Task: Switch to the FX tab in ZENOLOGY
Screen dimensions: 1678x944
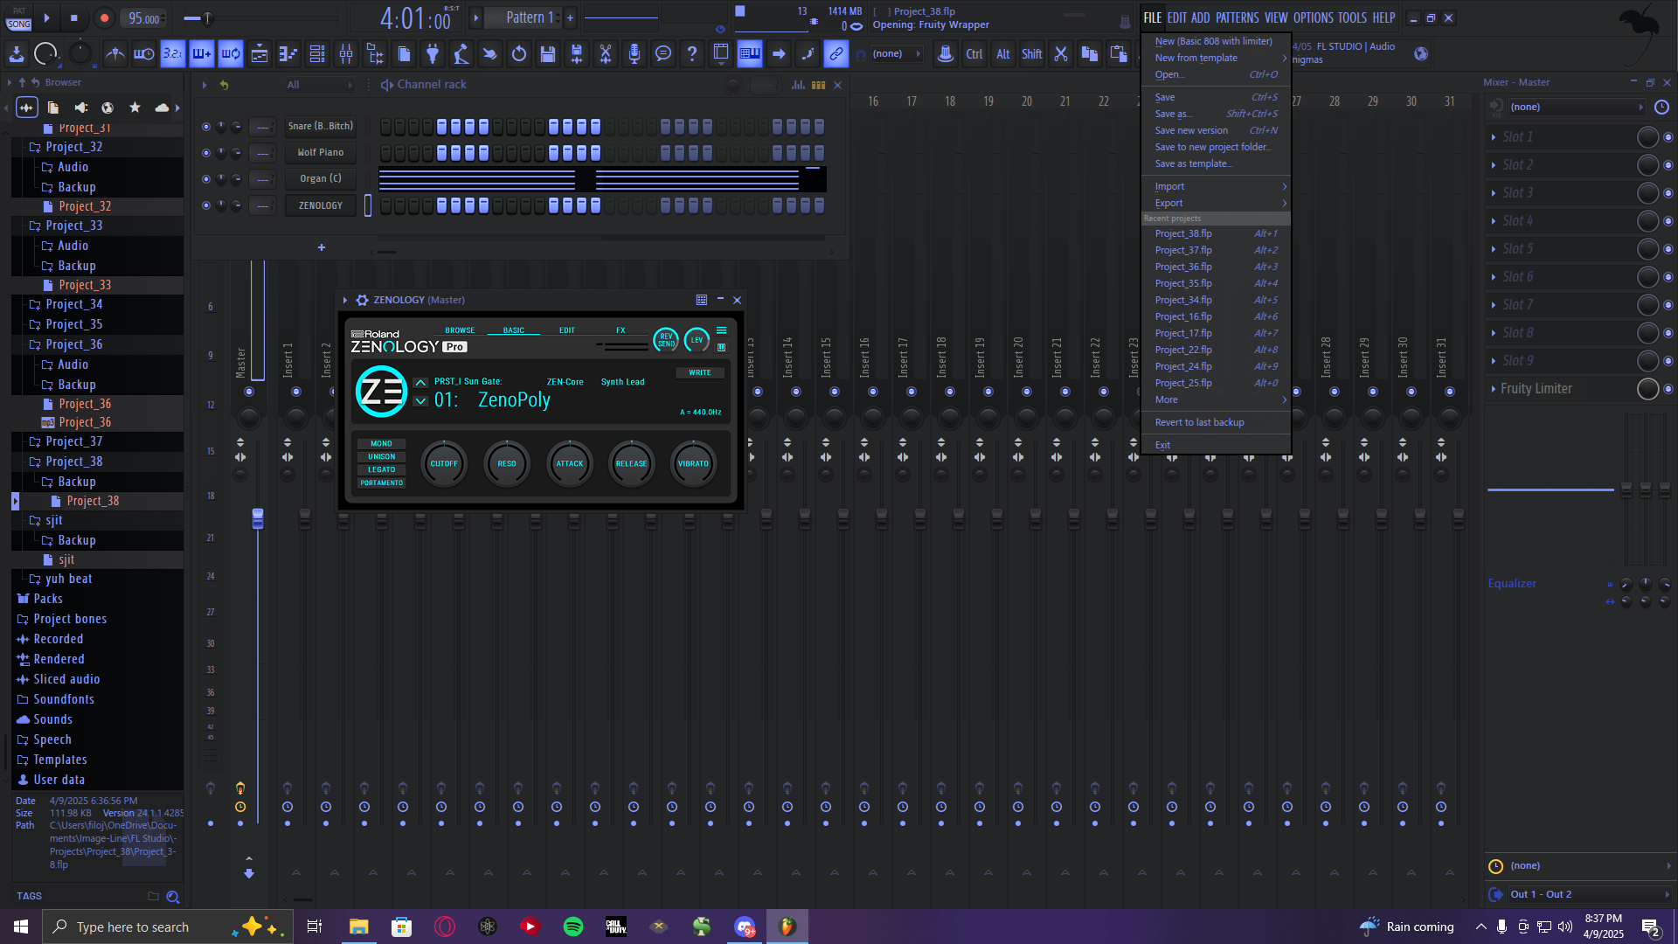Action: point(621,330)
